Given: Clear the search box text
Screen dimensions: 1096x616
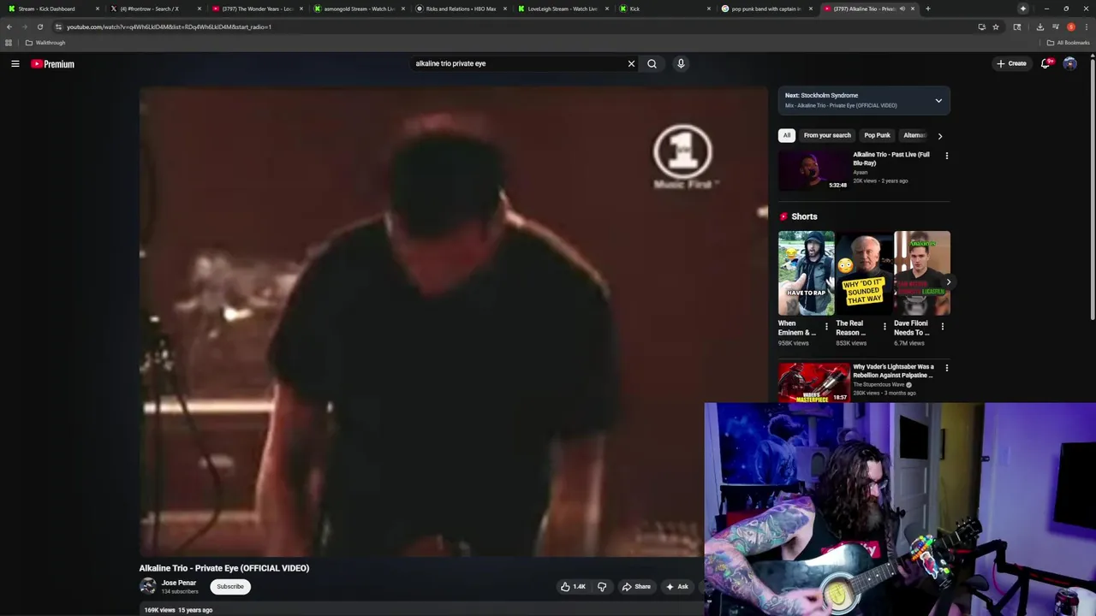Looking at the screenshot, I should tap(631, 63).
